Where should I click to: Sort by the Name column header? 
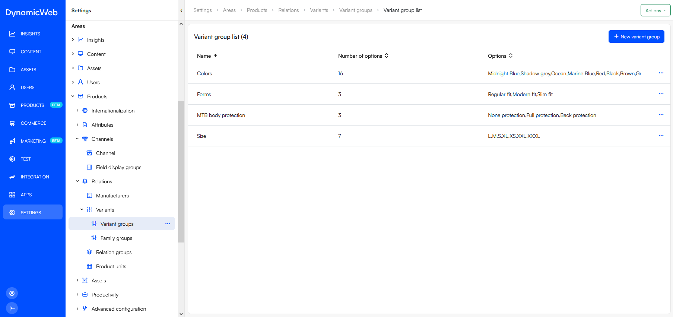(207, 56)
